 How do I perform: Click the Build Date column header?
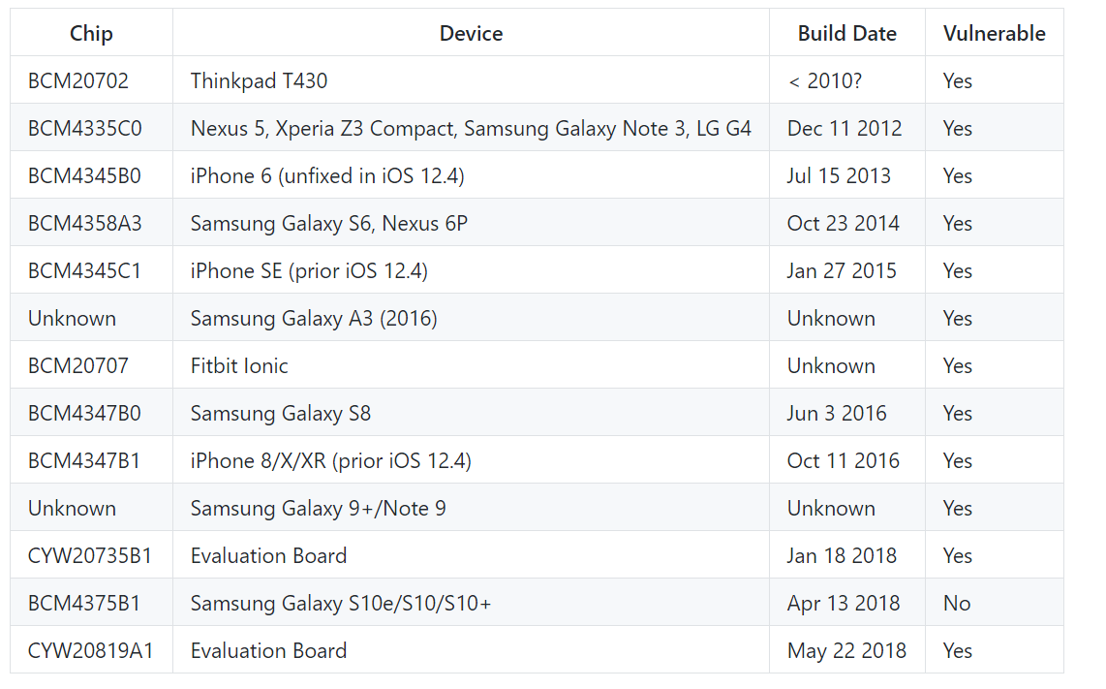click(x=846, y=33)
